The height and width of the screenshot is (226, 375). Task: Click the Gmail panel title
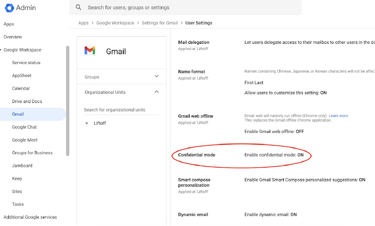(116, 51)
